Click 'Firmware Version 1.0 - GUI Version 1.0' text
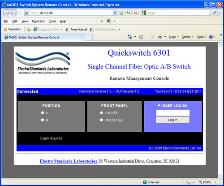224x186 pixels. 109,91
